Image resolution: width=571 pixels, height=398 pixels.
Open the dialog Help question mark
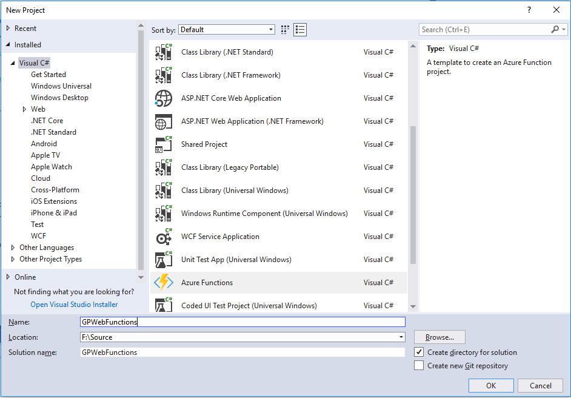pyautogui.click(x=529, y=10)
